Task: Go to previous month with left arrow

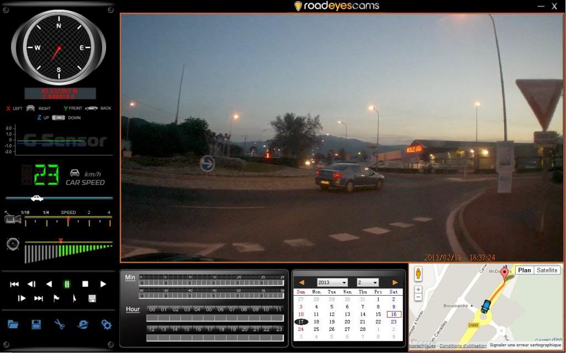Action: (302, 282)
